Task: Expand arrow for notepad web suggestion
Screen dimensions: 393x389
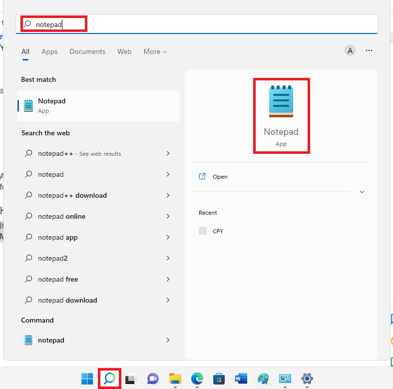Action: tap(168, 174)
